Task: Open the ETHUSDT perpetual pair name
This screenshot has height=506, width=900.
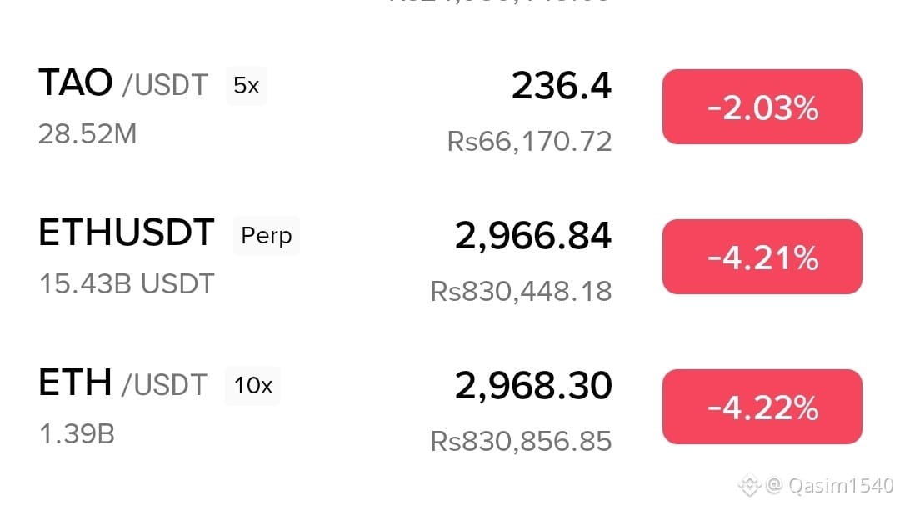Action: [127, 233]
